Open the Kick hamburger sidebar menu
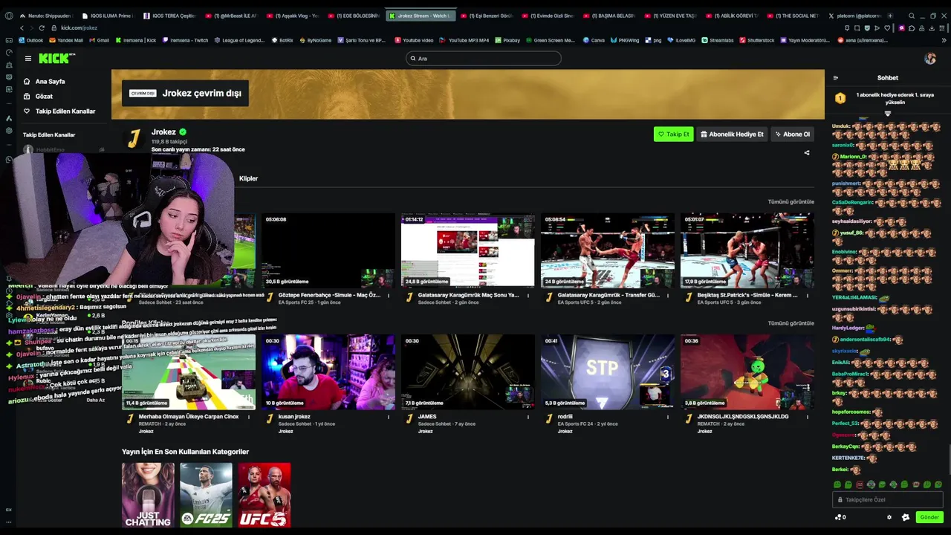951x535 pixels. (x=28, y=58)
